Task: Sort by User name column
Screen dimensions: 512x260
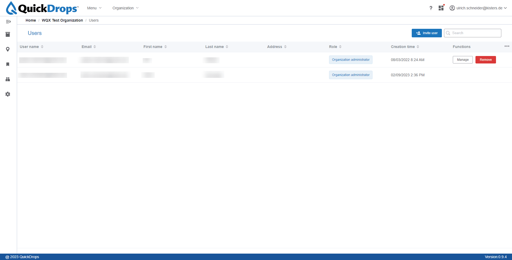Action: pos(42,47)
